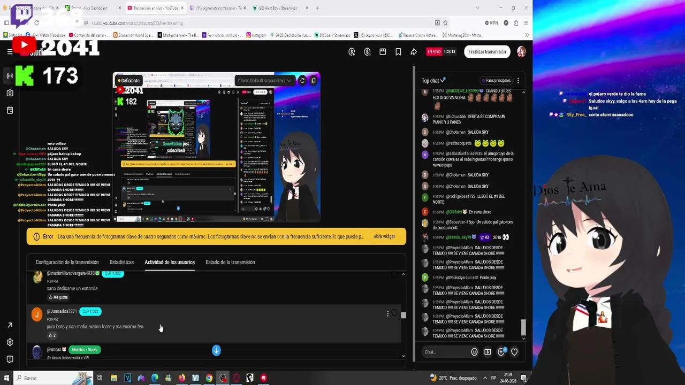Viewport: 685px width, 385px height.
Task: Click the VPN indicator in browser toolbar
Action: tap(491, 23)
